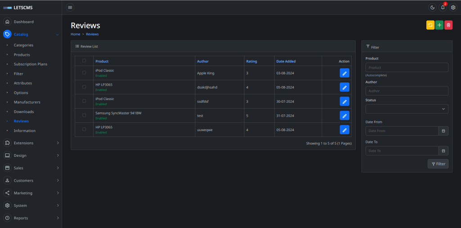Click the Marketing share icon

point(7,193)
